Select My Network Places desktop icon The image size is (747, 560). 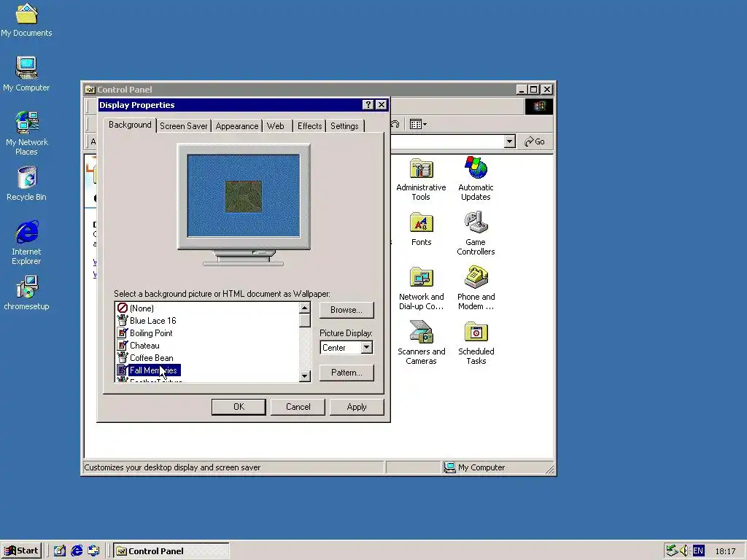(26, 133)
